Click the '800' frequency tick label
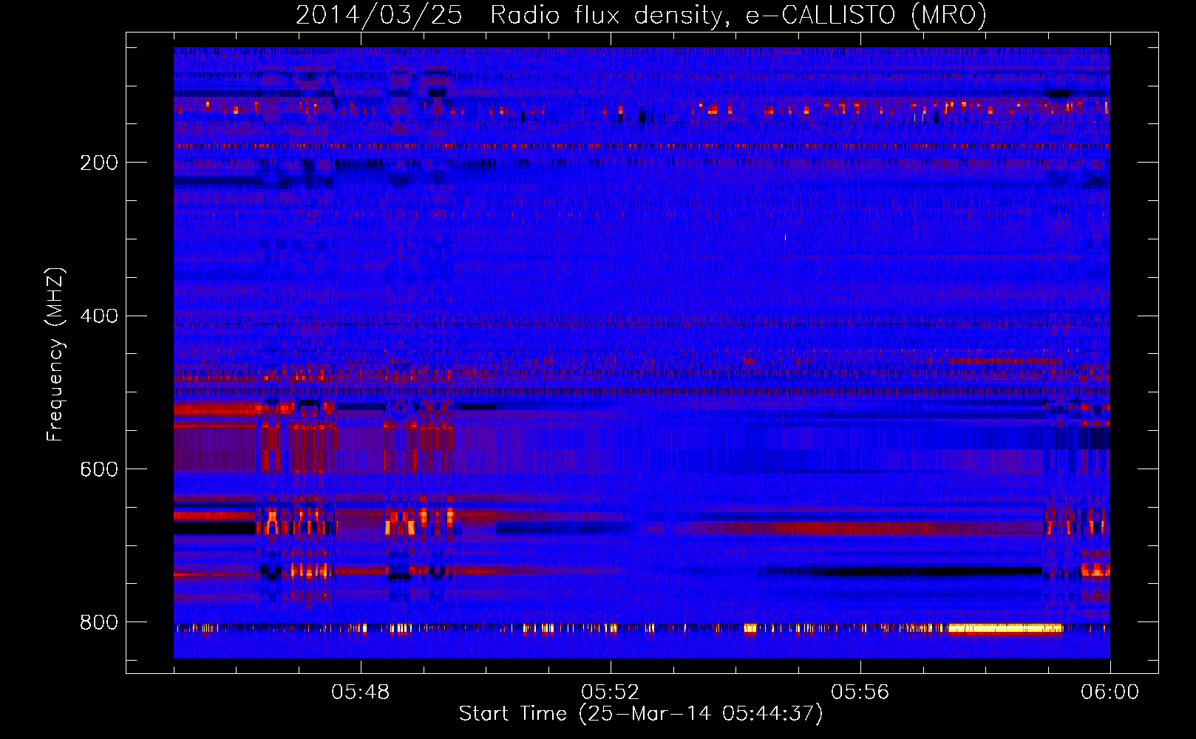1196x739 pixels. [x=99, y=622]
